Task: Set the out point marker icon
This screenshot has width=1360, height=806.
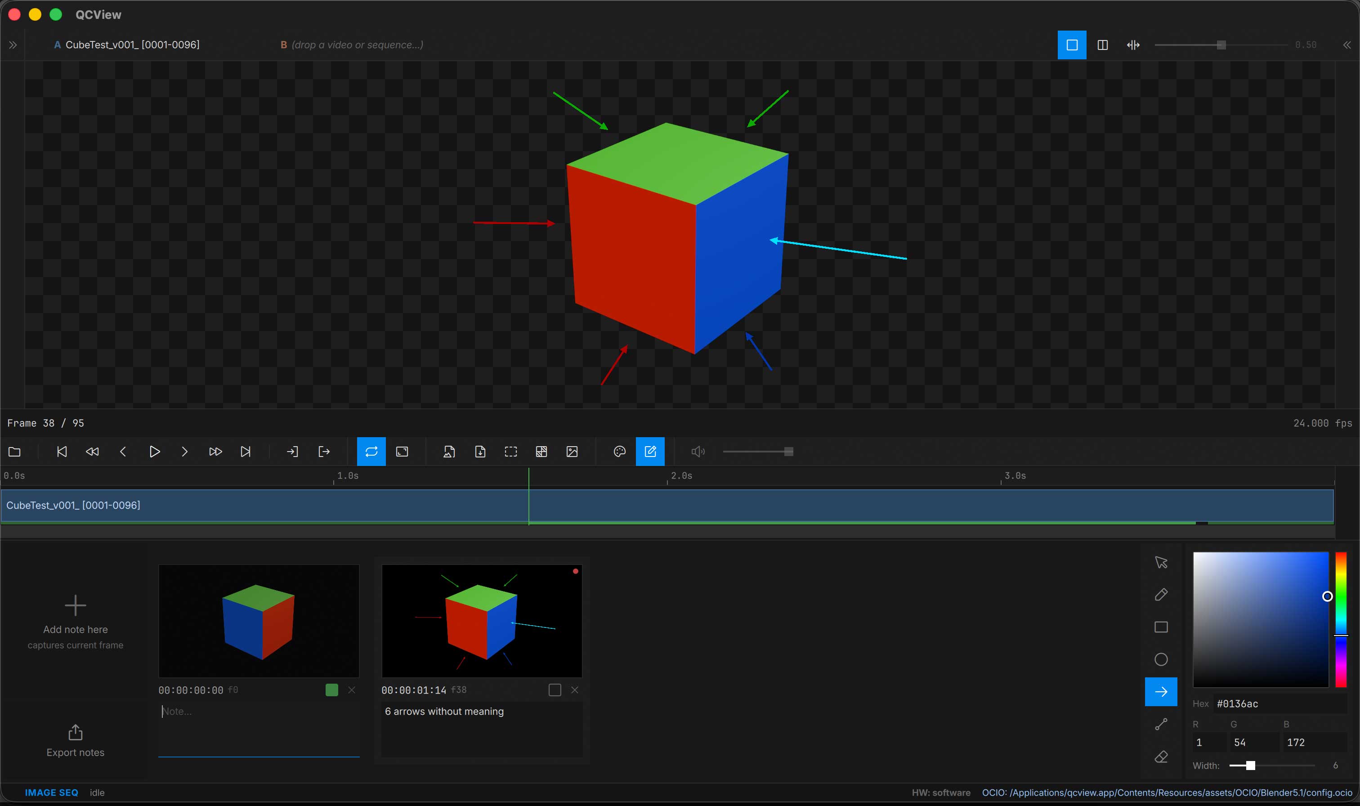Action: pyautogui.click(x=323, y=452)
